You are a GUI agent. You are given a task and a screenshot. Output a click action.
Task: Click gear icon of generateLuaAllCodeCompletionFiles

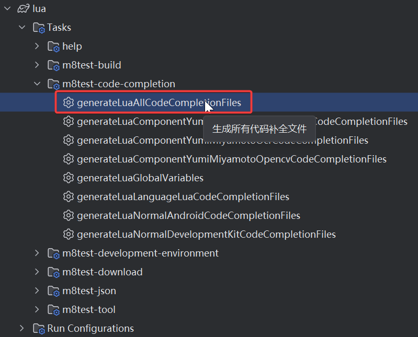(x=68, y=103)
